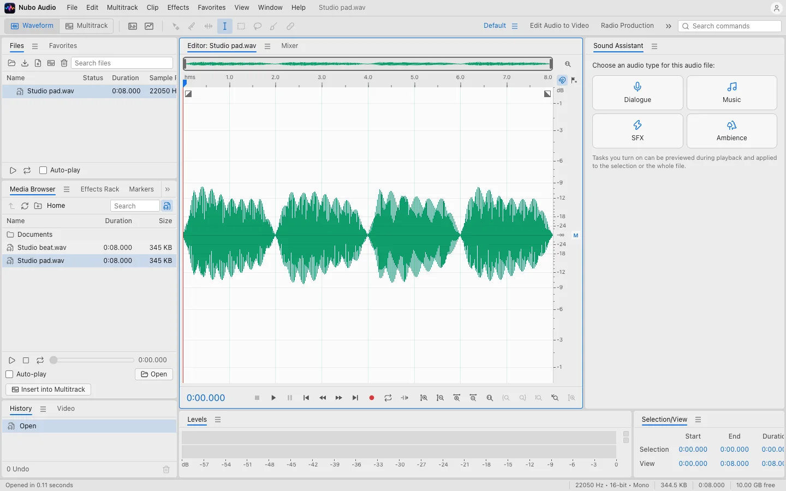The image size is (786, 491).
Task: Open the Default workspace options menu
Action: click(515, 26)
